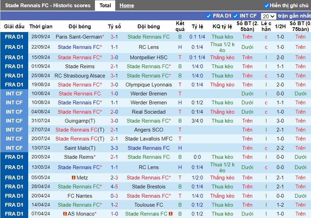Select Angers SCO team name
Viewport: 311px width, 218px height.
click(149, 129)
